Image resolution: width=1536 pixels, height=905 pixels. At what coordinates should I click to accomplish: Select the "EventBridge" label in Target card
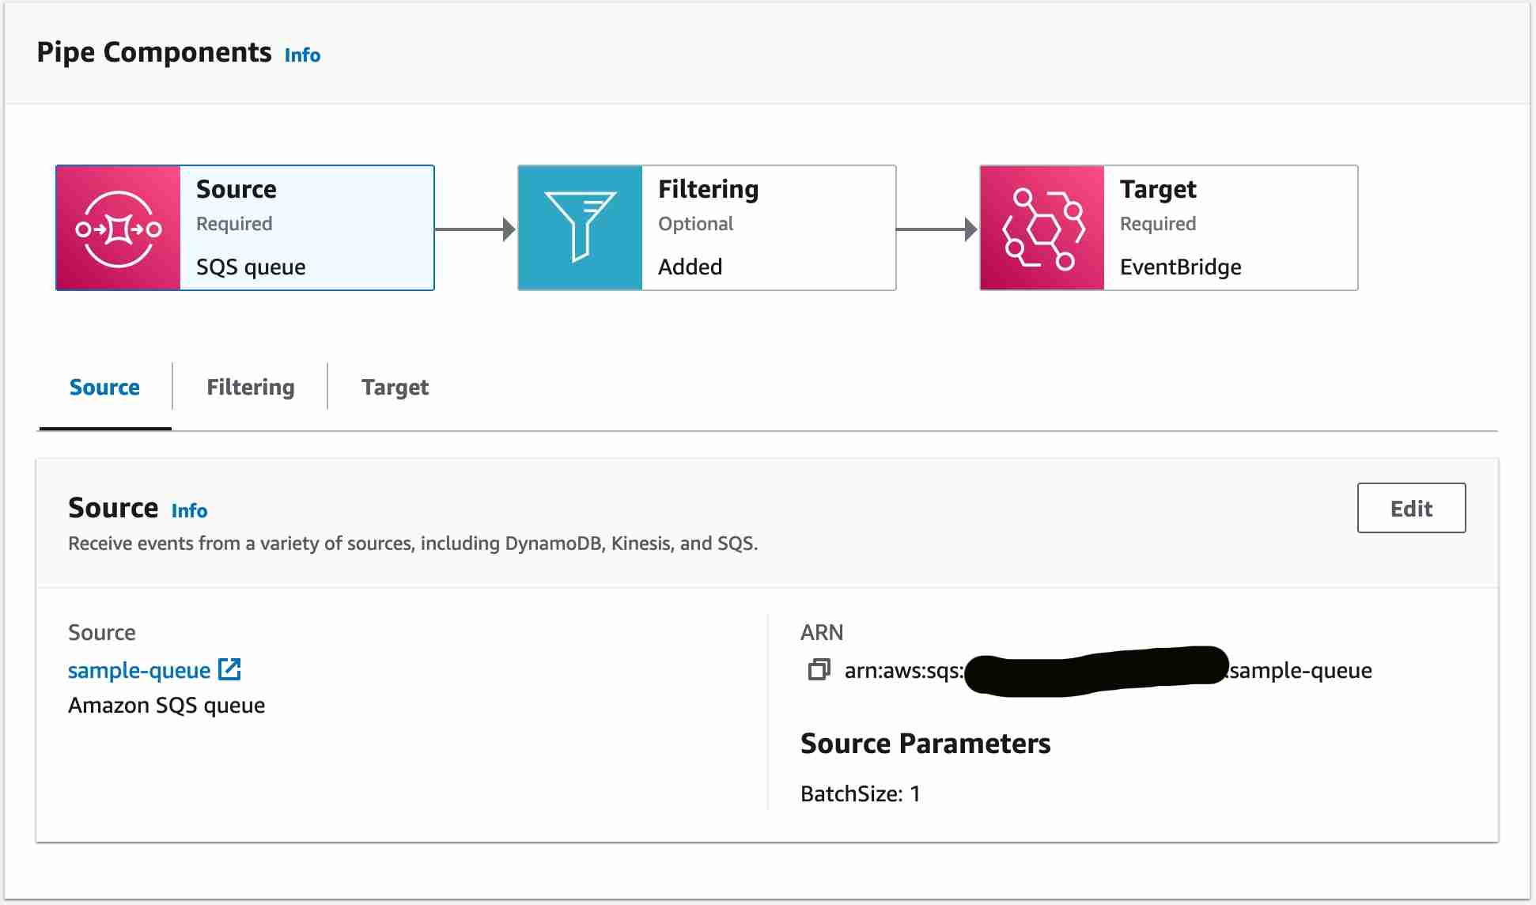(x=1180, y=267)
